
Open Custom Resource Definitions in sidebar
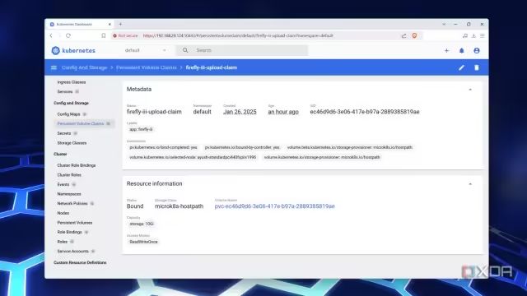click(x=80, y=262)
